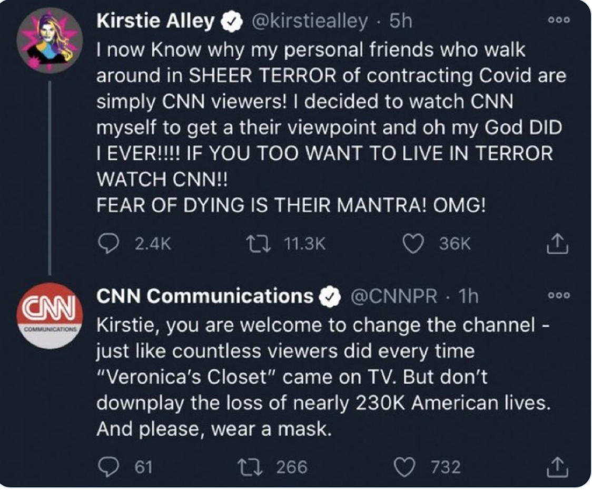The width and height of the screenshot is (592, 491).
Task: Like Kirstie Alley's tweet heart icon
Action: [x=413, y=244]
